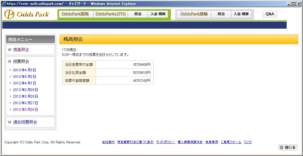303x156 pixels.
Task: Click the 当日払戻金額 label cell
Action: click(x=79, y=73)
